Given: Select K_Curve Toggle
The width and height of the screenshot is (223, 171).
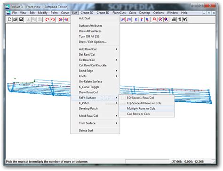Looking at the screenshot, I should [95, 87].
